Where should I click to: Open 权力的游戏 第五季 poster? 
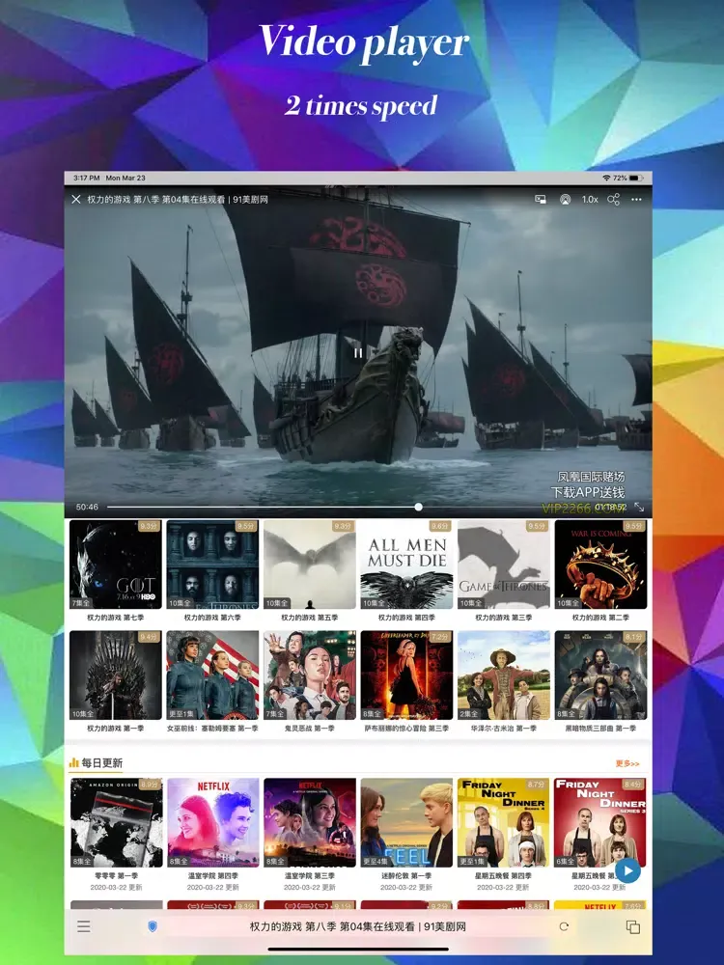[x=310, y=565]
